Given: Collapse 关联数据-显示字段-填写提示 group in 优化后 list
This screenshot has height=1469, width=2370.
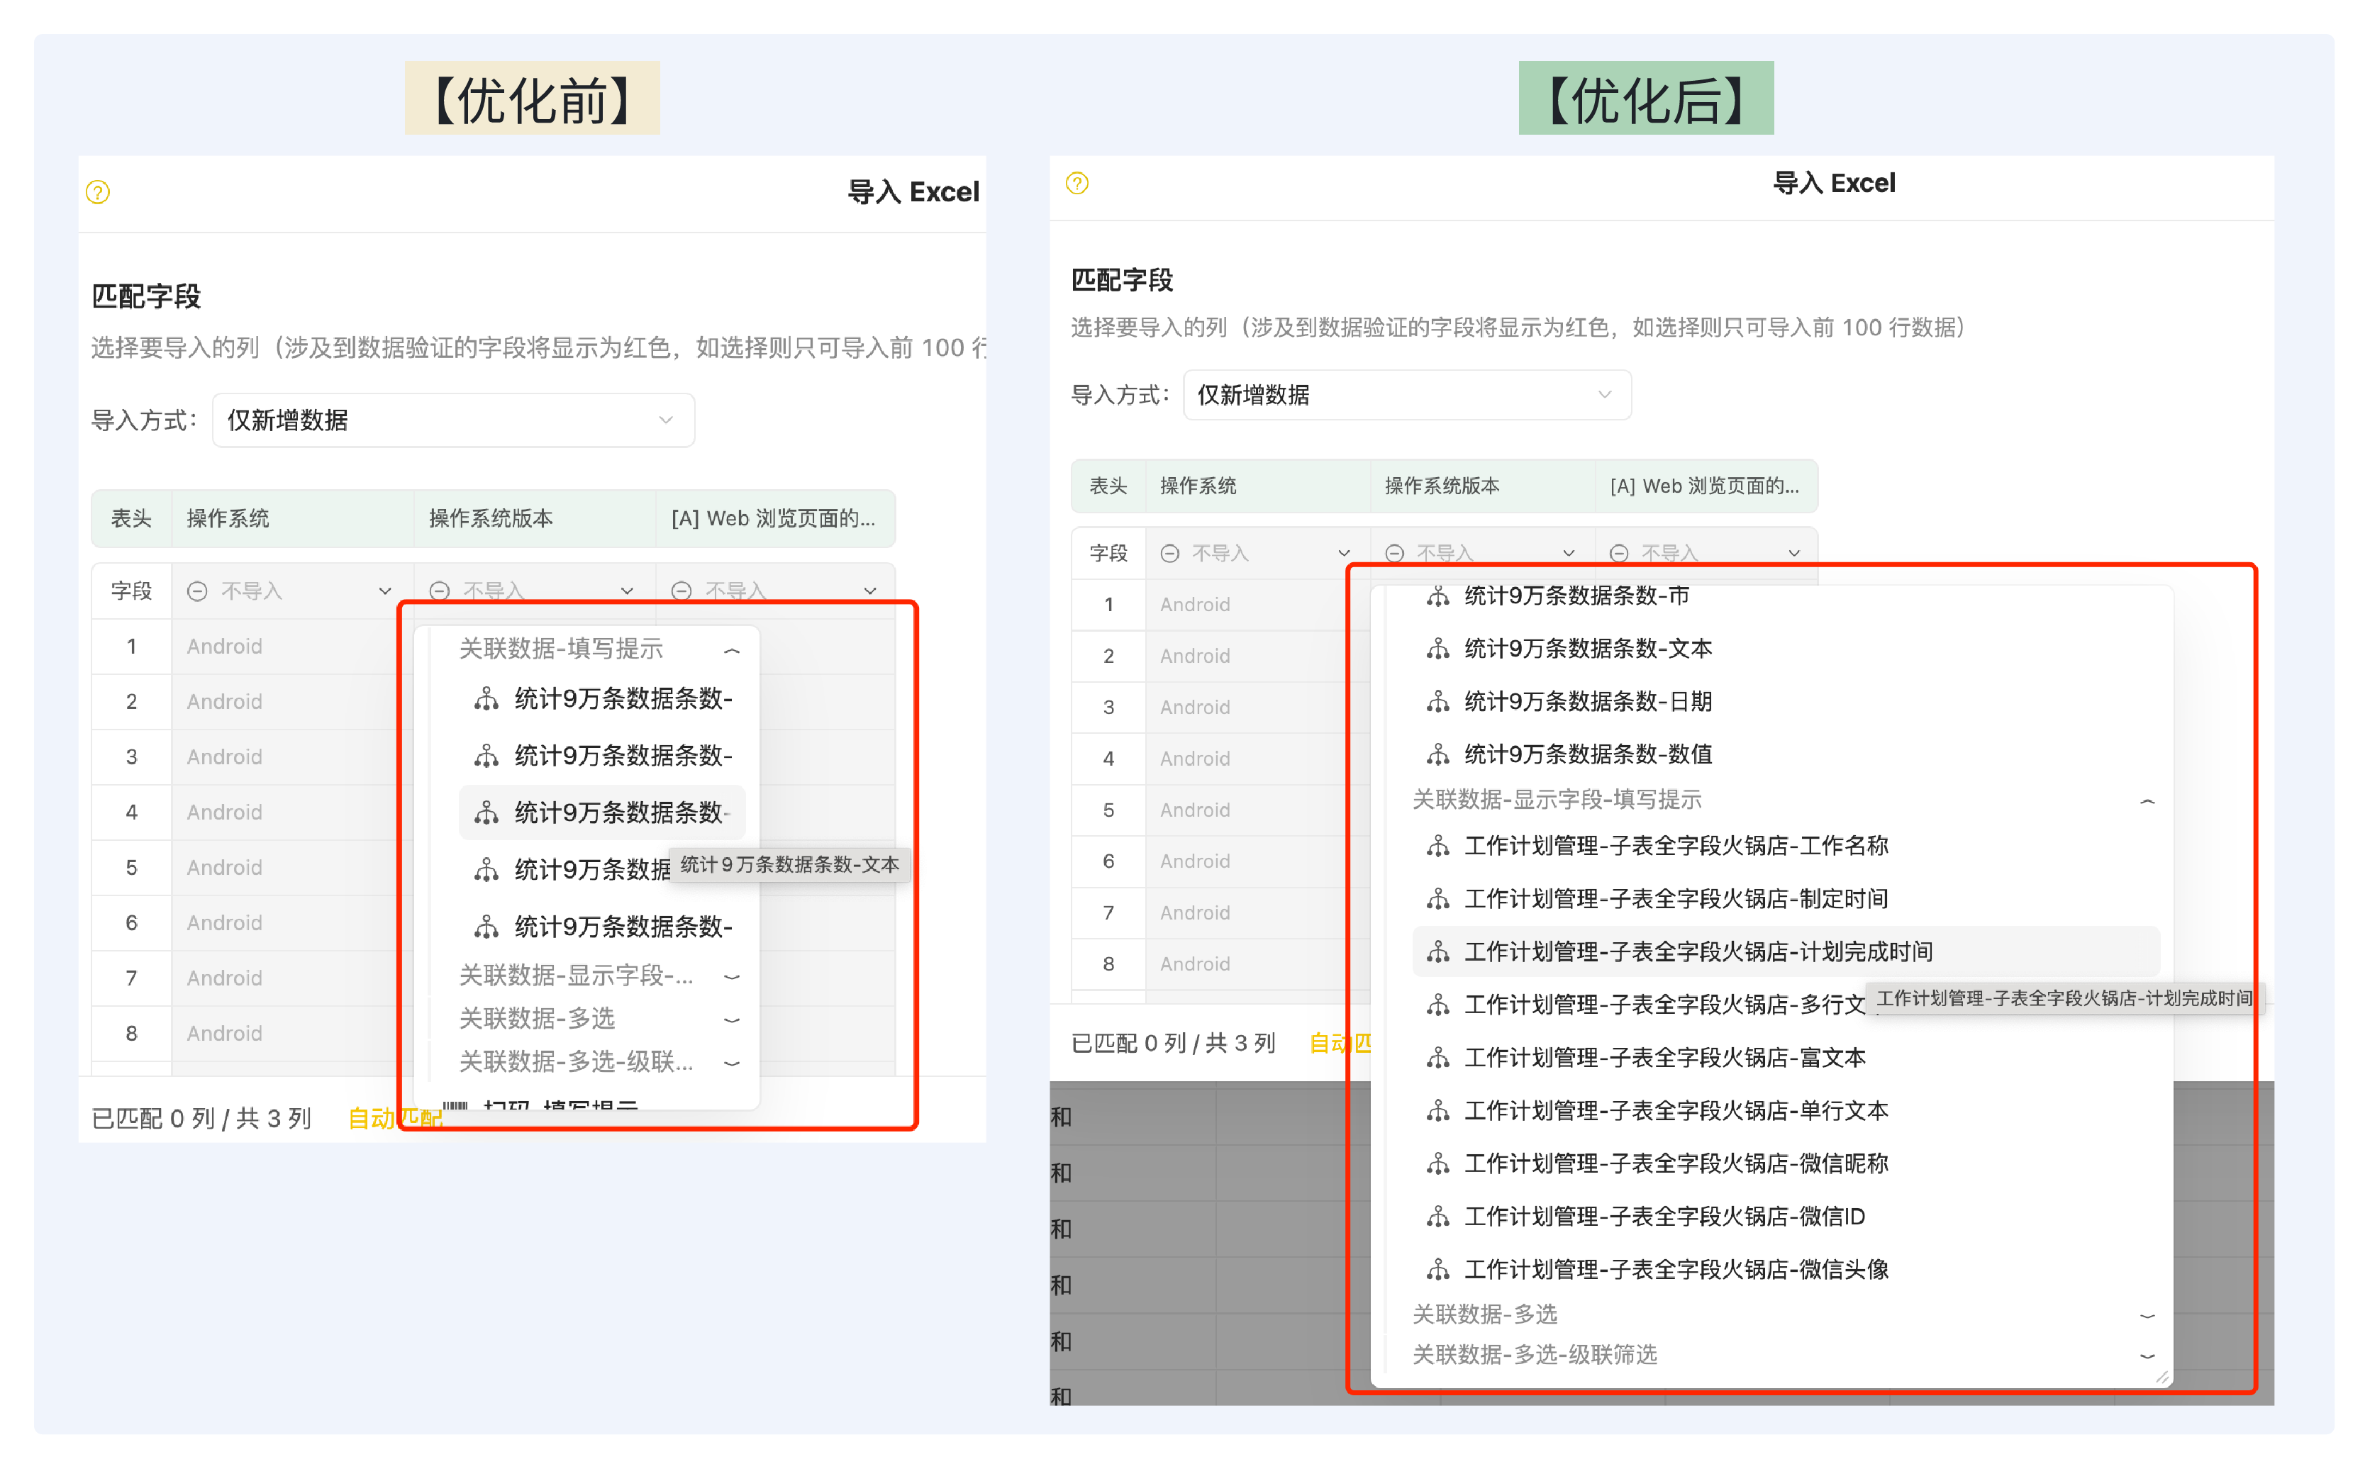Looking at the screenshot, I should click(2147, 800).
